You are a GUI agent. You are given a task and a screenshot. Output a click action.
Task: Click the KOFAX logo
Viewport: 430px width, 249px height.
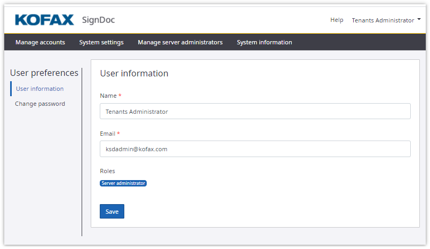(x=44, y=20)
